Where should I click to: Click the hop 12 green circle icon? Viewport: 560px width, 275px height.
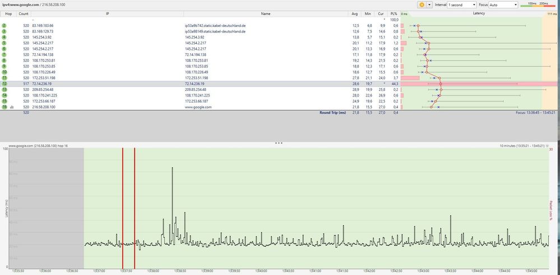pos(4,84)
